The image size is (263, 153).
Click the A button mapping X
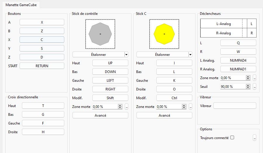42,22
